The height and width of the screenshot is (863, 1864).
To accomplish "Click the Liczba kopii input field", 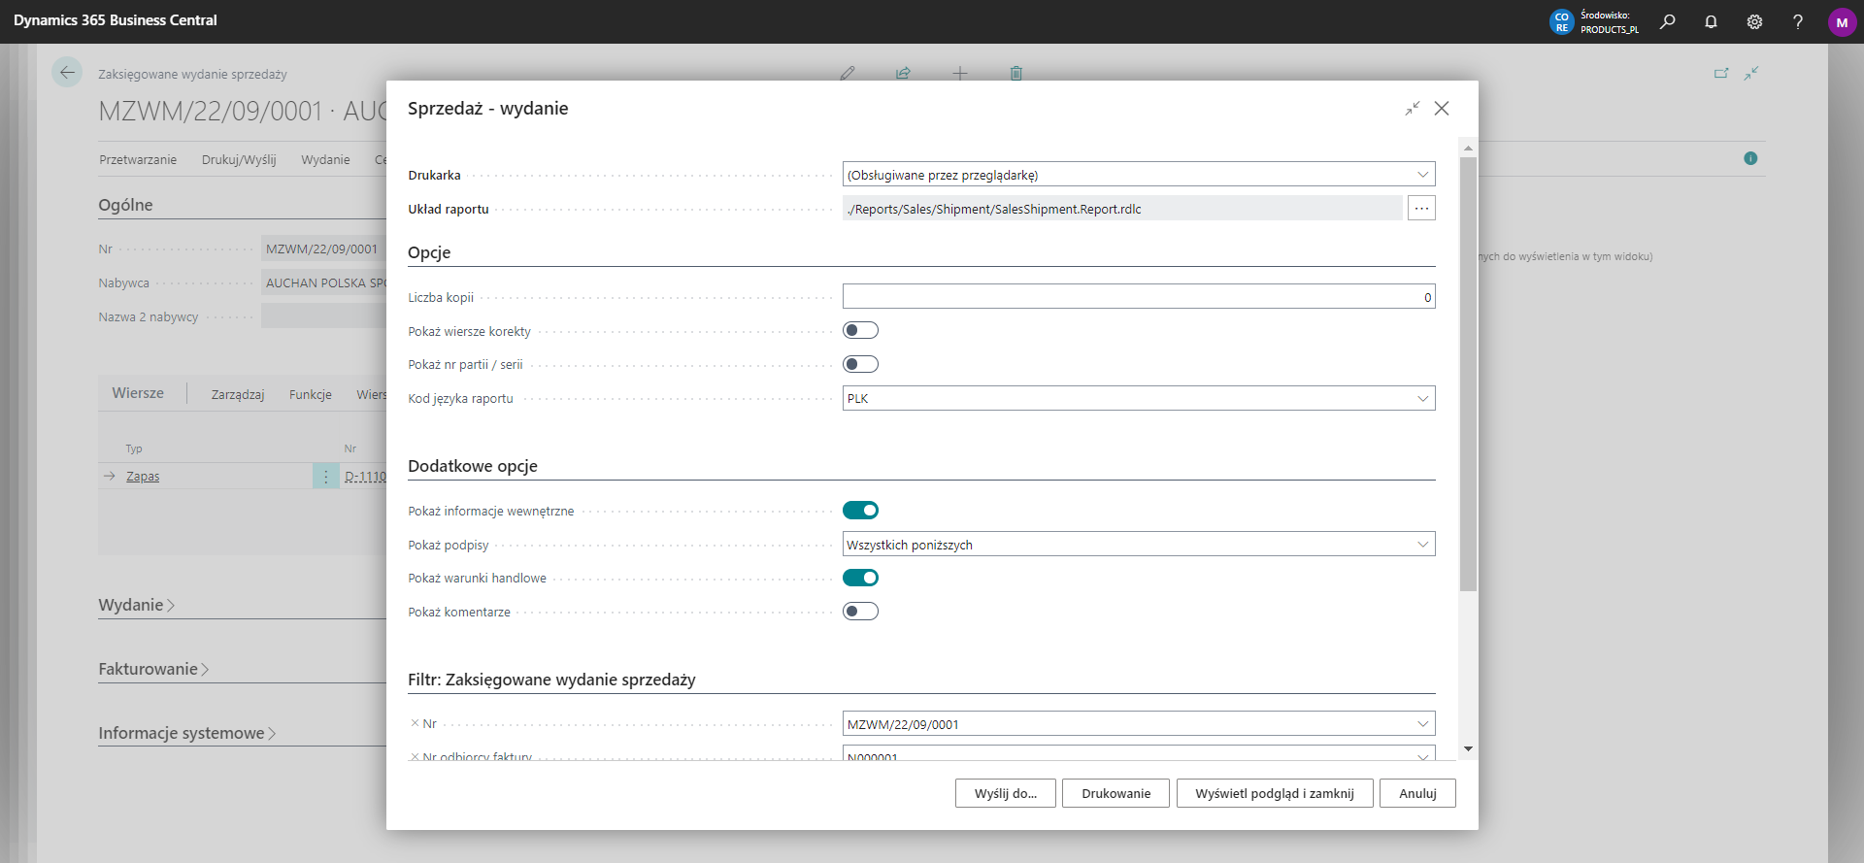I will (x=1139, y=297).
